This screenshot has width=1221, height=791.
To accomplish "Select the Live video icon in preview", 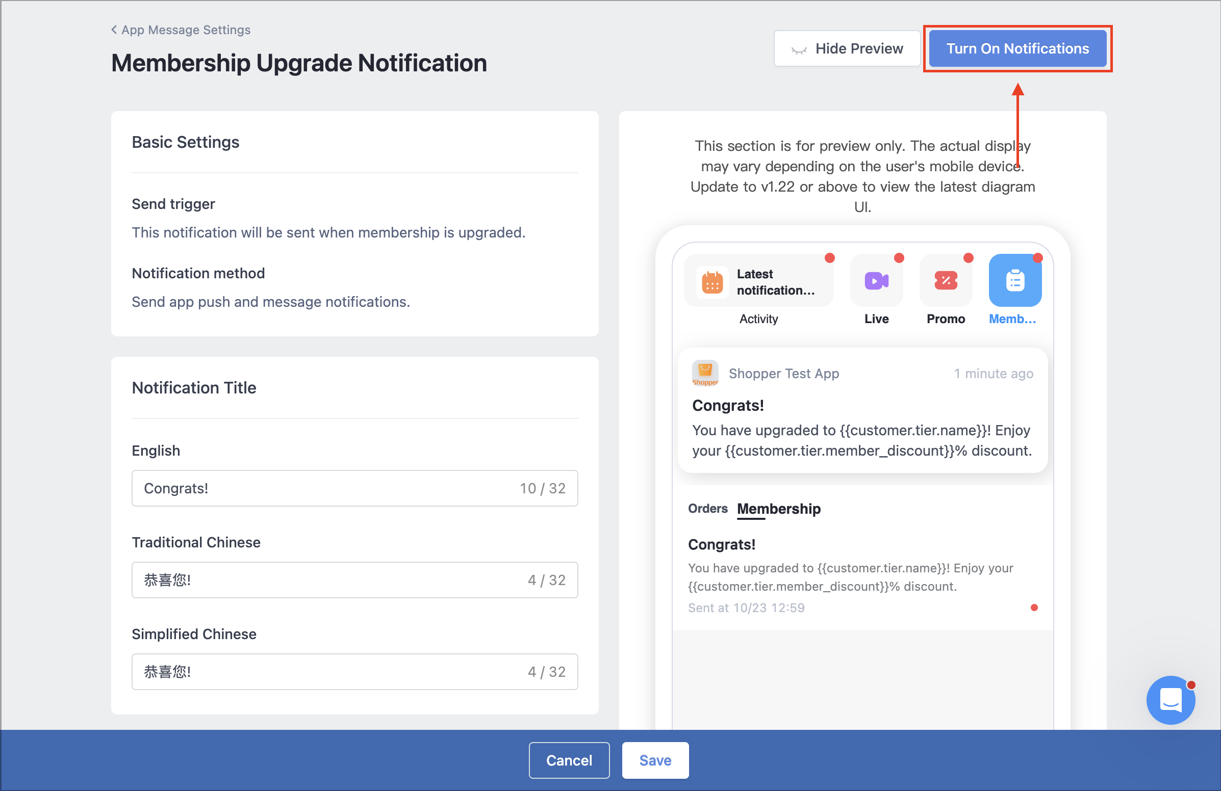I will (876, 280).
